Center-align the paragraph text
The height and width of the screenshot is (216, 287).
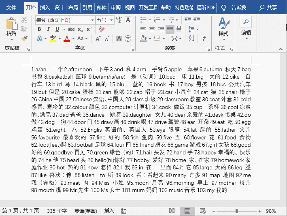click(x=152, y=29)
